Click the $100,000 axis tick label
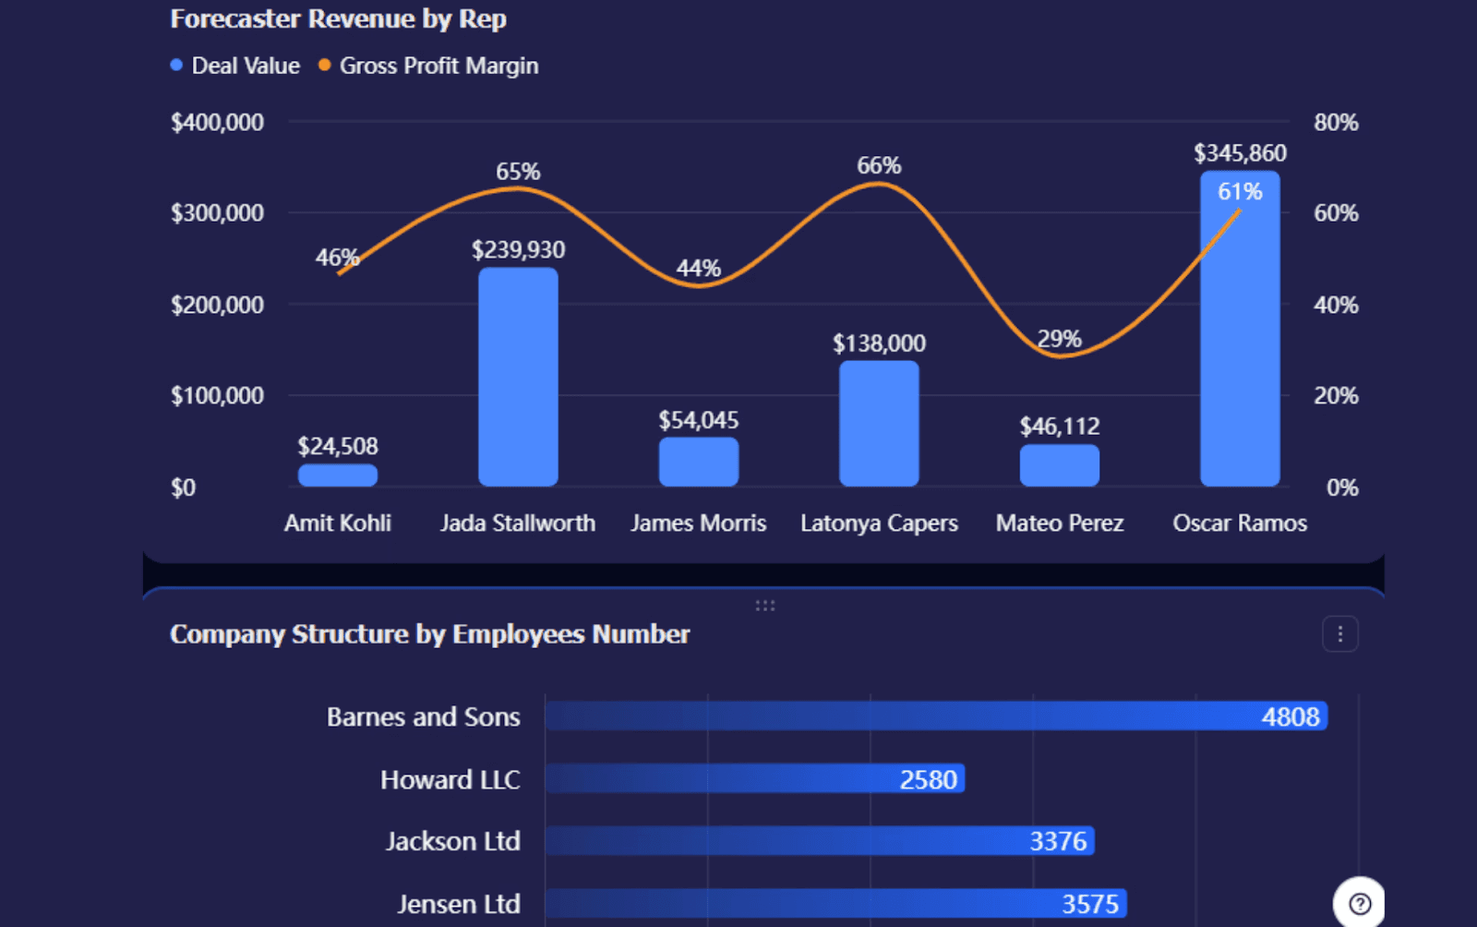Screen dimensions: 1477x927 point(217,396)
